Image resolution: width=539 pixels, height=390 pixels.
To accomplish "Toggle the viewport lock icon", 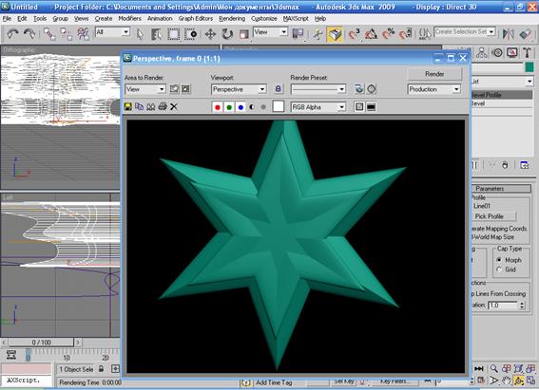I will point(279,89).
